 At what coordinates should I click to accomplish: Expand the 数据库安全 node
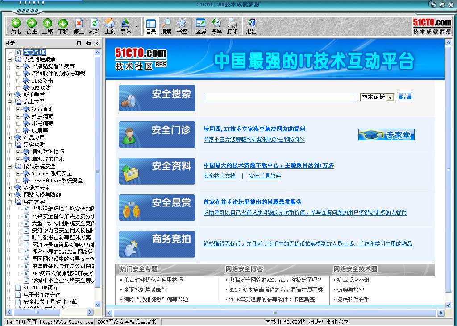[10, 188]
